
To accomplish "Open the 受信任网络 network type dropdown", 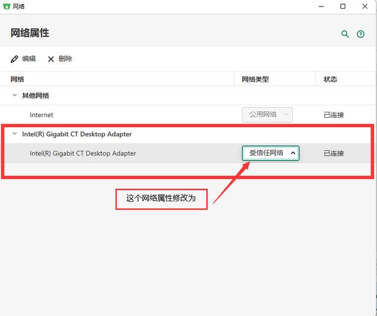I will [x=270, y=153].
